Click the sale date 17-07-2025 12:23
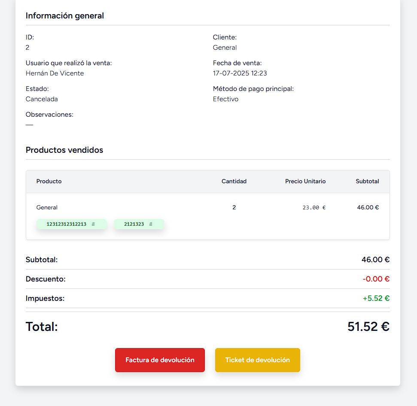Screen dimensions: 417x406 [x=240, y=73]
